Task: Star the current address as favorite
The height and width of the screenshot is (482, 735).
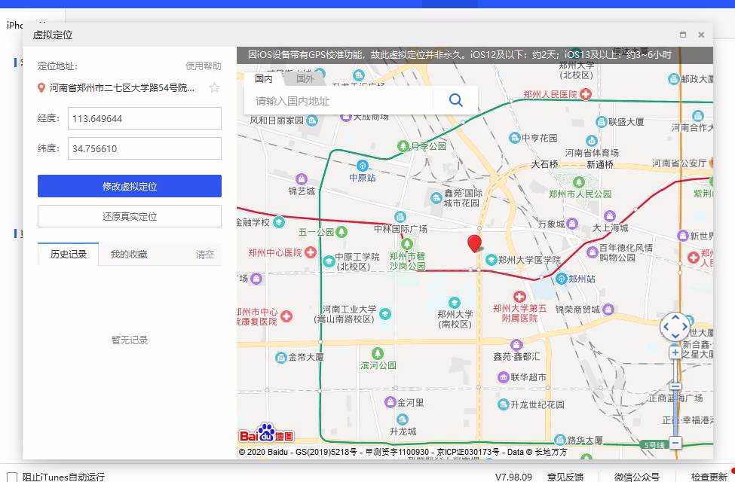Action: 214,87
